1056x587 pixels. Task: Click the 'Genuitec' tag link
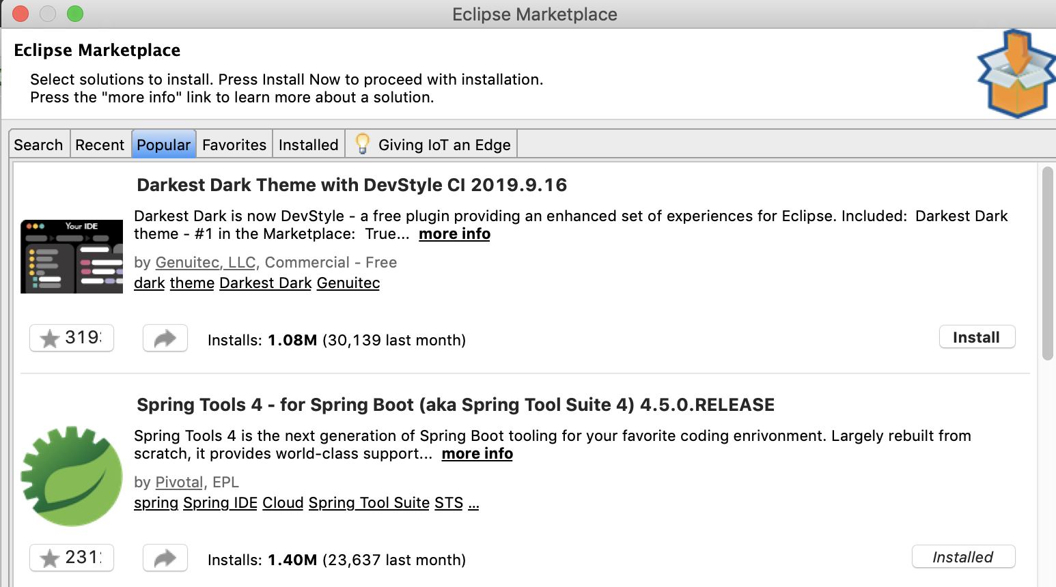348,283
